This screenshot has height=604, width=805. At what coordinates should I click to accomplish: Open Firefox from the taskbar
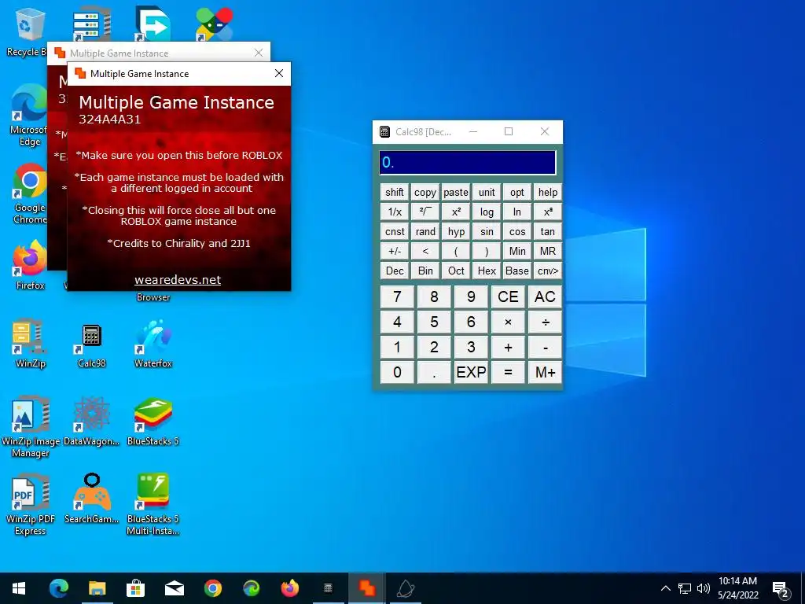click(289, 588)
